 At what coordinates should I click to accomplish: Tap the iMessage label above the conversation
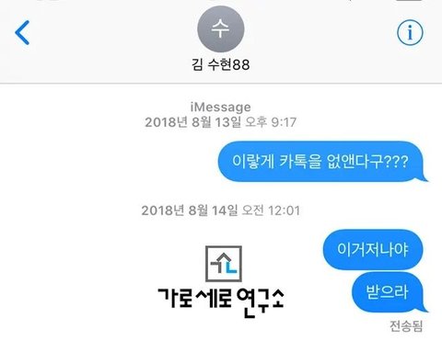[221, 107]
